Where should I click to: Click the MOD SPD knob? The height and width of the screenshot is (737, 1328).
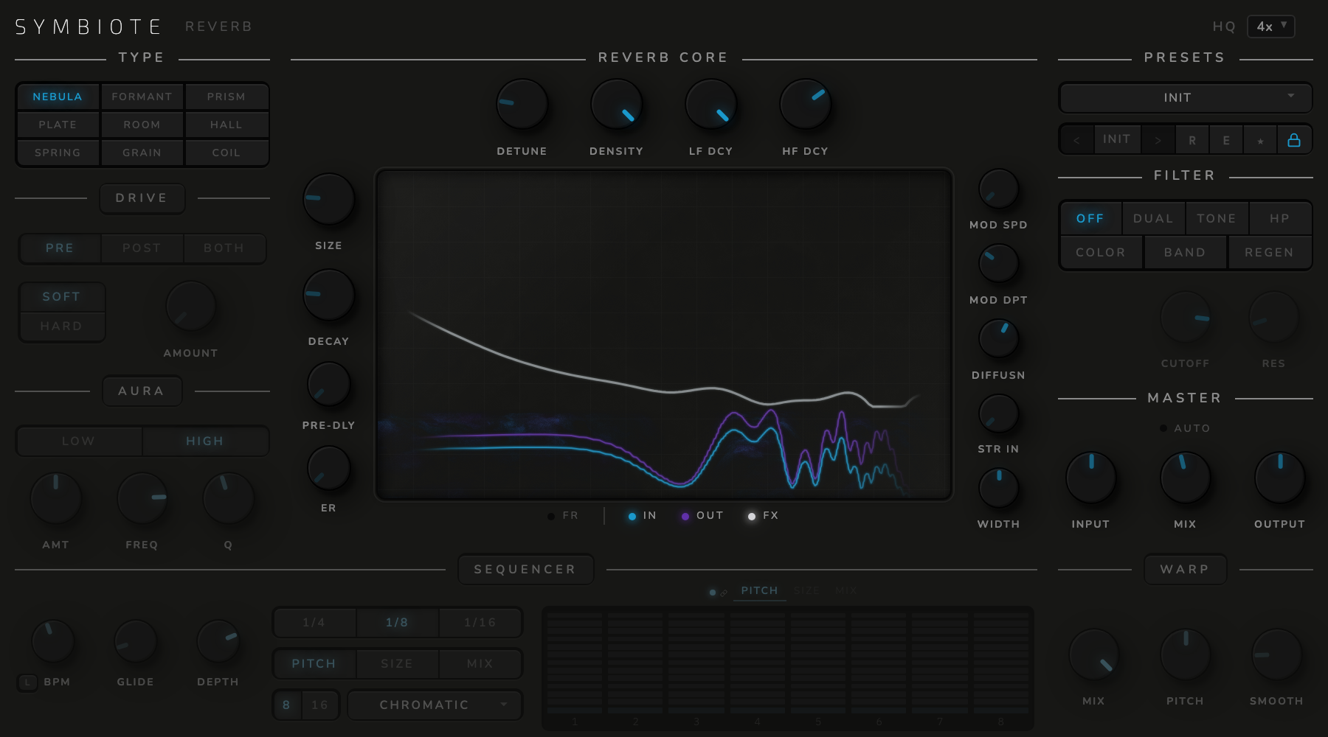[x=998, y=189]
